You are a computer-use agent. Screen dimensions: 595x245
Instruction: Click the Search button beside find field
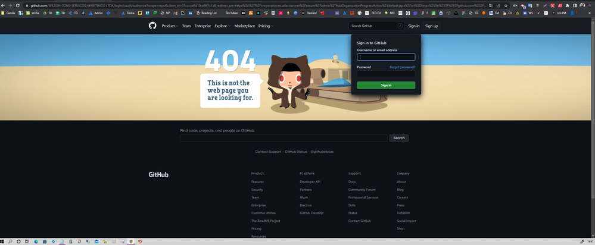[399, 138]
